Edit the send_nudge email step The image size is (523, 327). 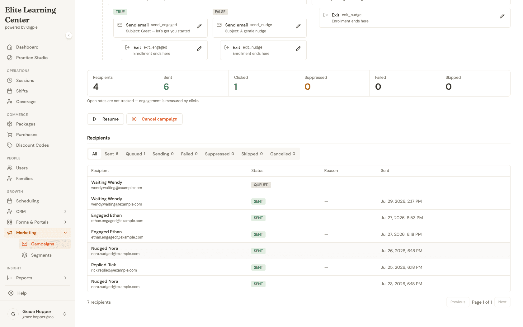tap(298, 26)
